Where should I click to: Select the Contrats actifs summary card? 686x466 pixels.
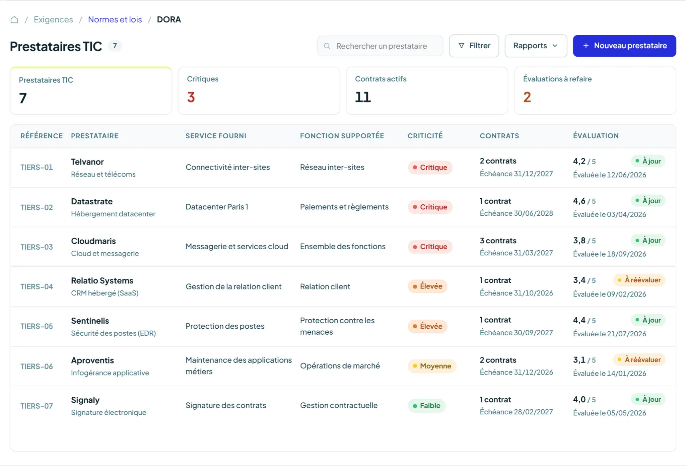coord(427,91)
